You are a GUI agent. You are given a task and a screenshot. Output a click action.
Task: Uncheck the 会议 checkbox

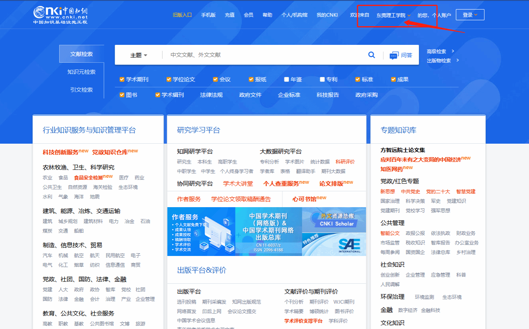pyautogui.click(x=215, y=79)
